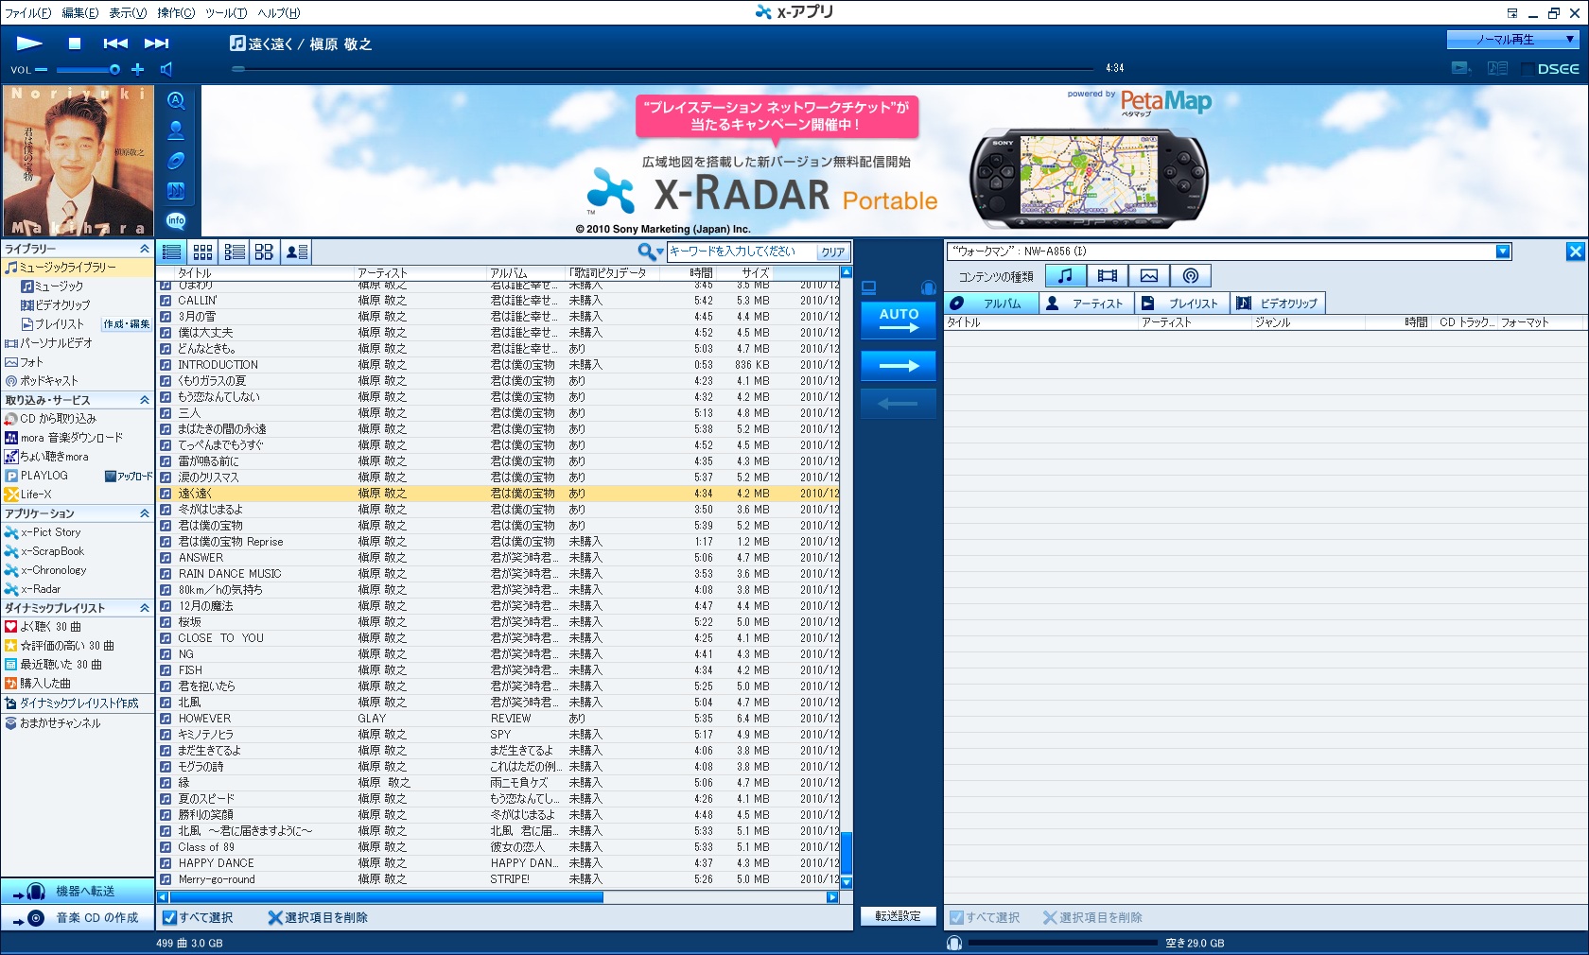
Task: Switch library to simple list view
Action: pyautogui.click(x=172, y=252)
